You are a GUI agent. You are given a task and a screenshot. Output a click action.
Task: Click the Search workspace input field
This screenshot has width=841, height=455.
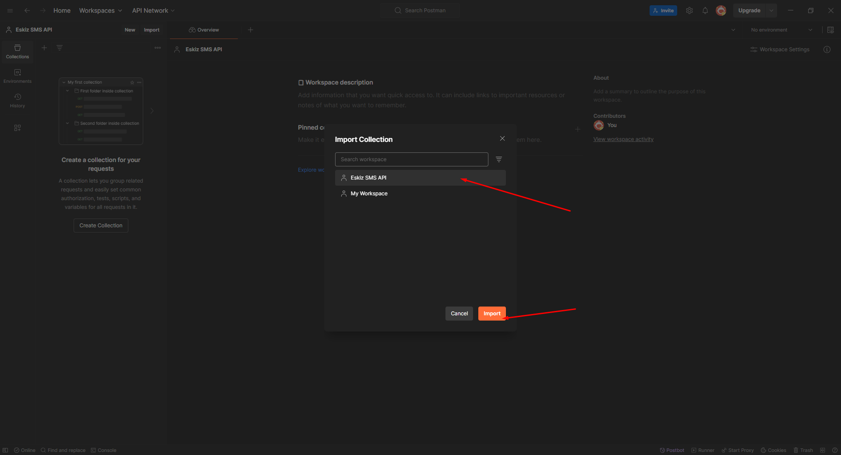coord(411,159)
